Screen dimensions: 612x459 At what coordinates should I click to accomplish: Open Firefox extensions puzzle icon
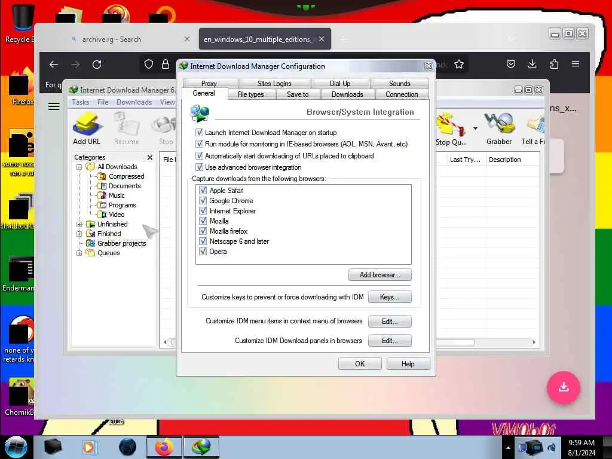click(554, 64)
